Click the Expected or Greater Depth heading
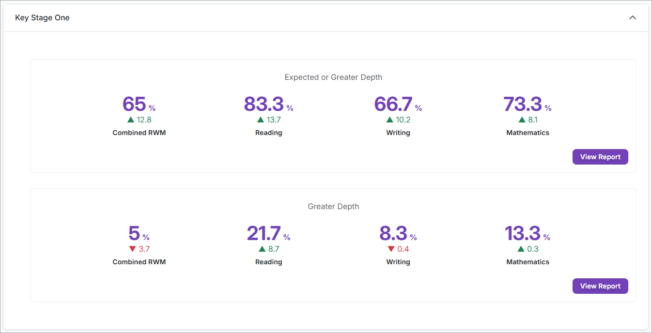Image resolution: width=652 pixels, height=333 pixels. 333,77
